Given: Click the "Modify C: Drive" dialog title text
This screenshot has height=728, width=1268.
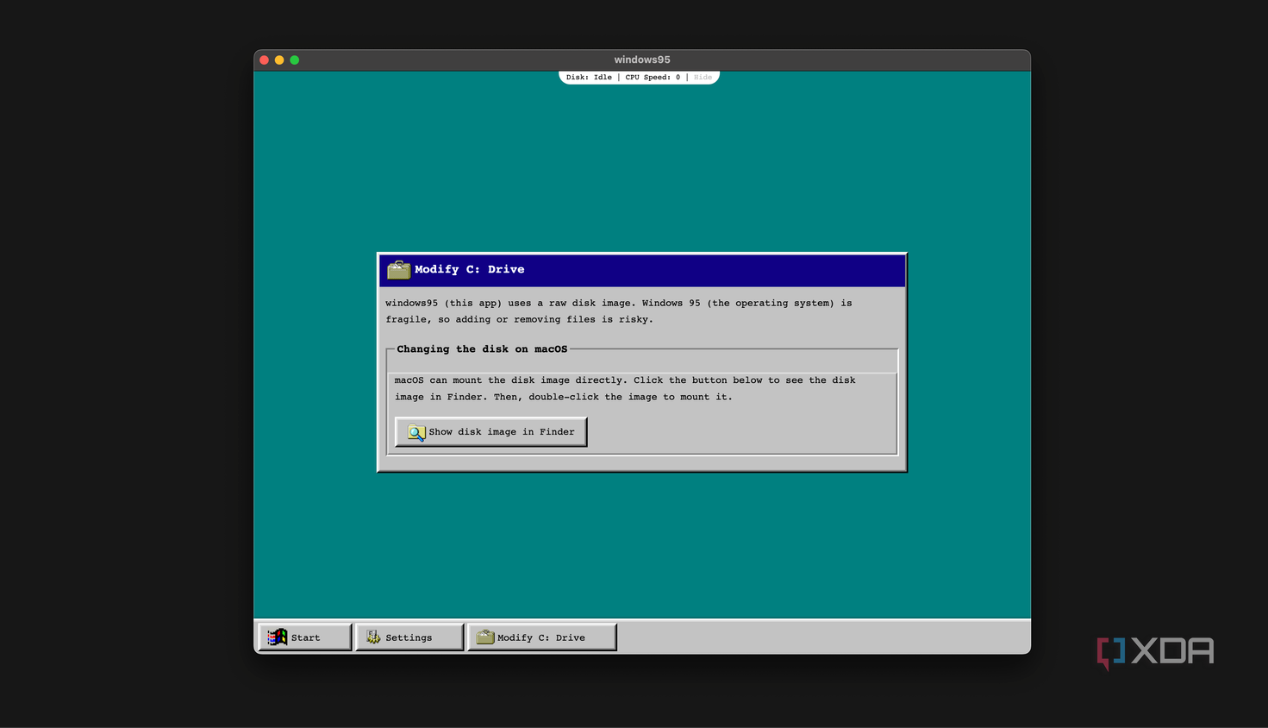Looking at the screenshot, I should pos(470,270).
